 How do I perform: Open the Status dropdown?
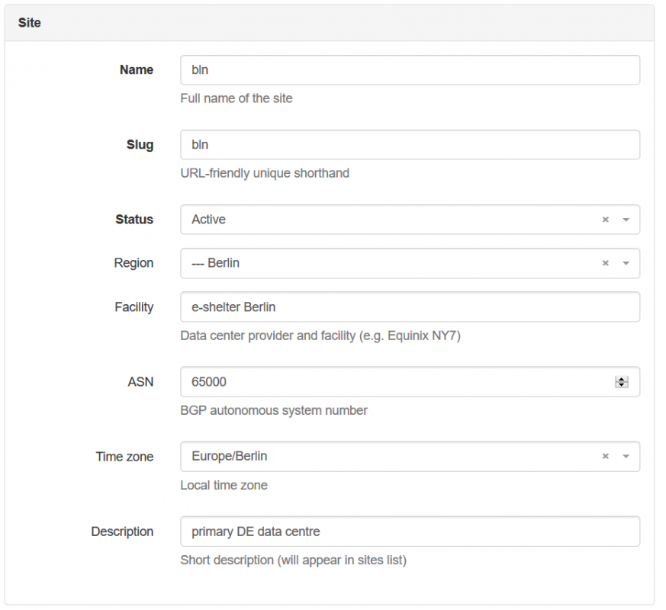(625, 220)
